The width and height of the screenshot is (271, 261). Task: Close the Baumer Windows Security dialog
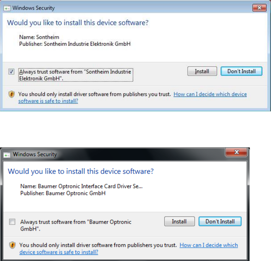(x=236, y=152)
